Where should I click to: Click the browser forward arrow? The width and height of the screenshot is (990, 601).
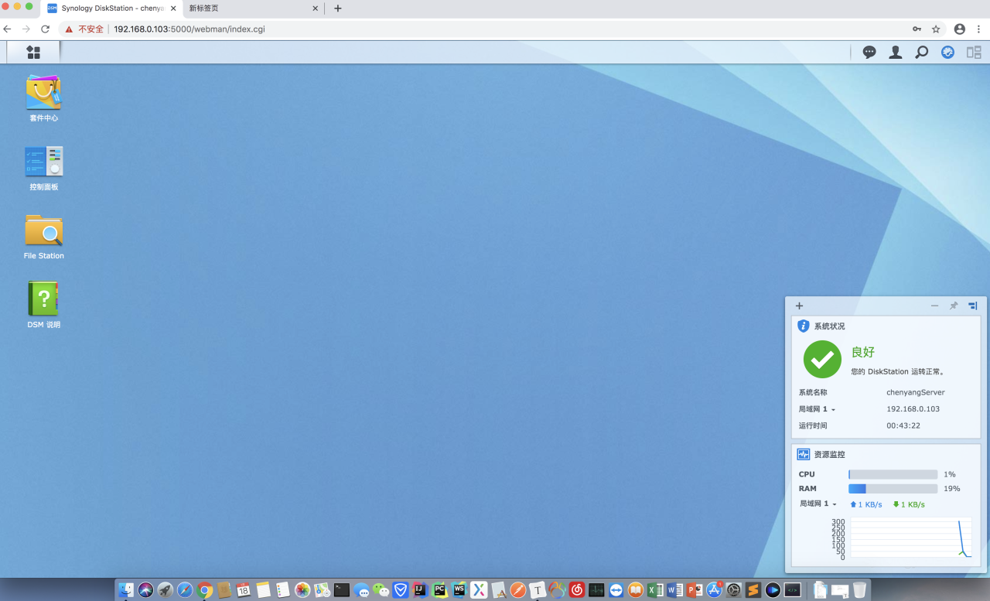pyautogui.click(x=26, y=29)
